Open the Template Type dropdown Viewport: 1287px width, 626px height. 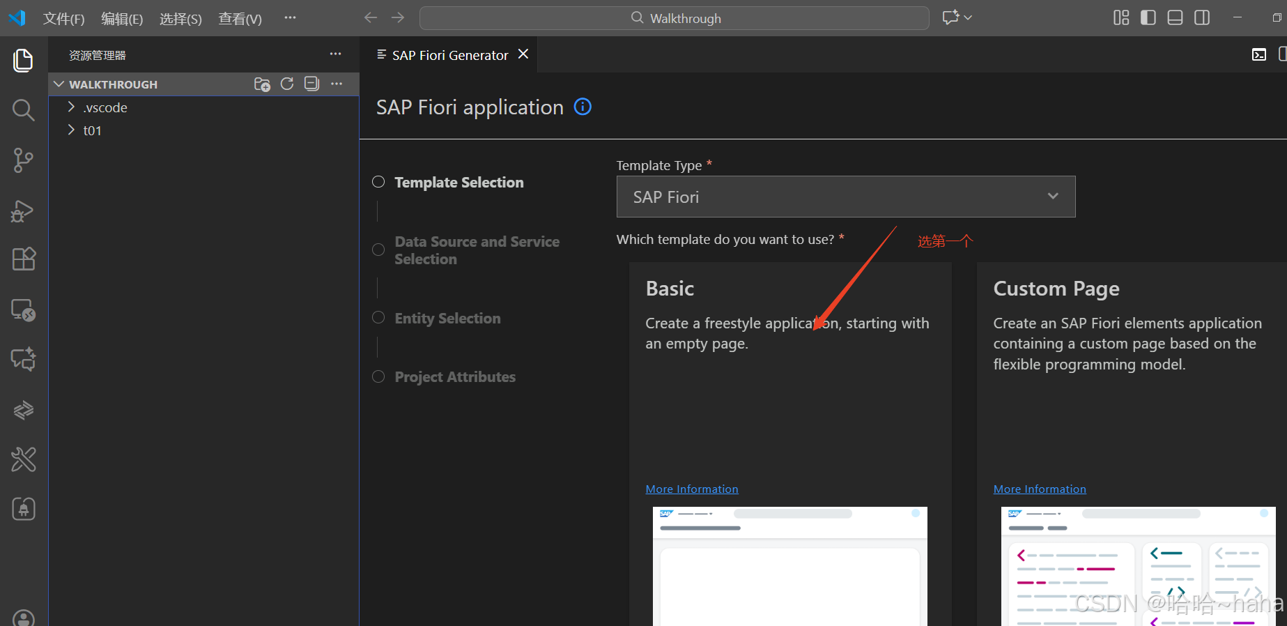pos(846,197)
